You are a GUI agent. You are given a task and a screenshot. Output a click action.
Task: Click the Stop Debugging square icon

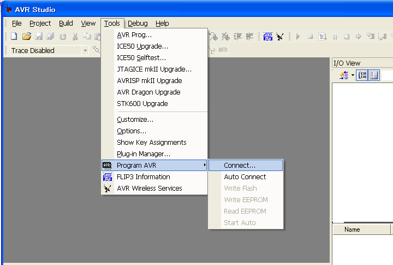tap(310, 37)
